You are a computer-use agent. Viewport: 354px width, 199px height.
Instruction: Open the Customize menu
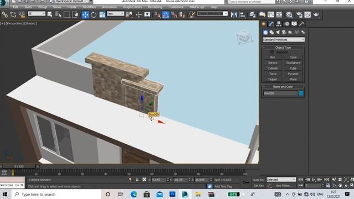click(176, 7)
